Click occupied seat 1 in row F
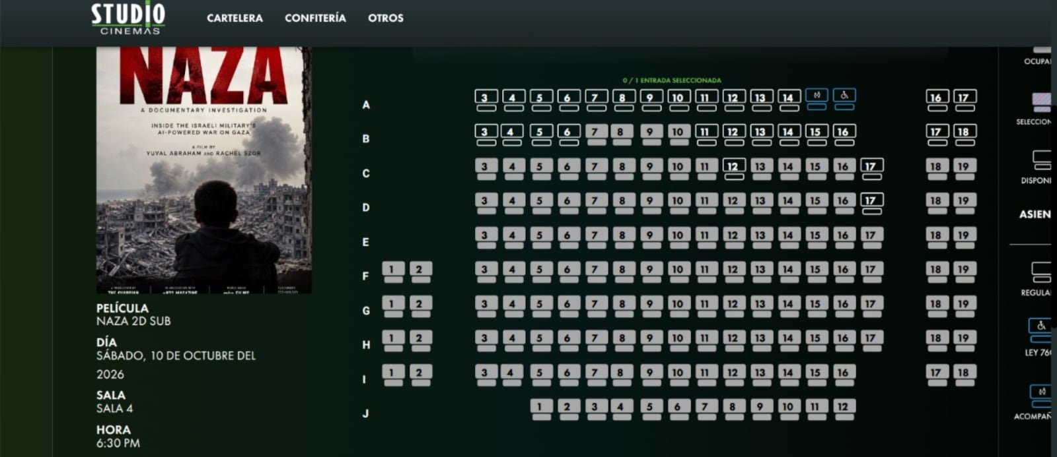Viewport: 1057px width, 457px height. click(x=393, y=272)
